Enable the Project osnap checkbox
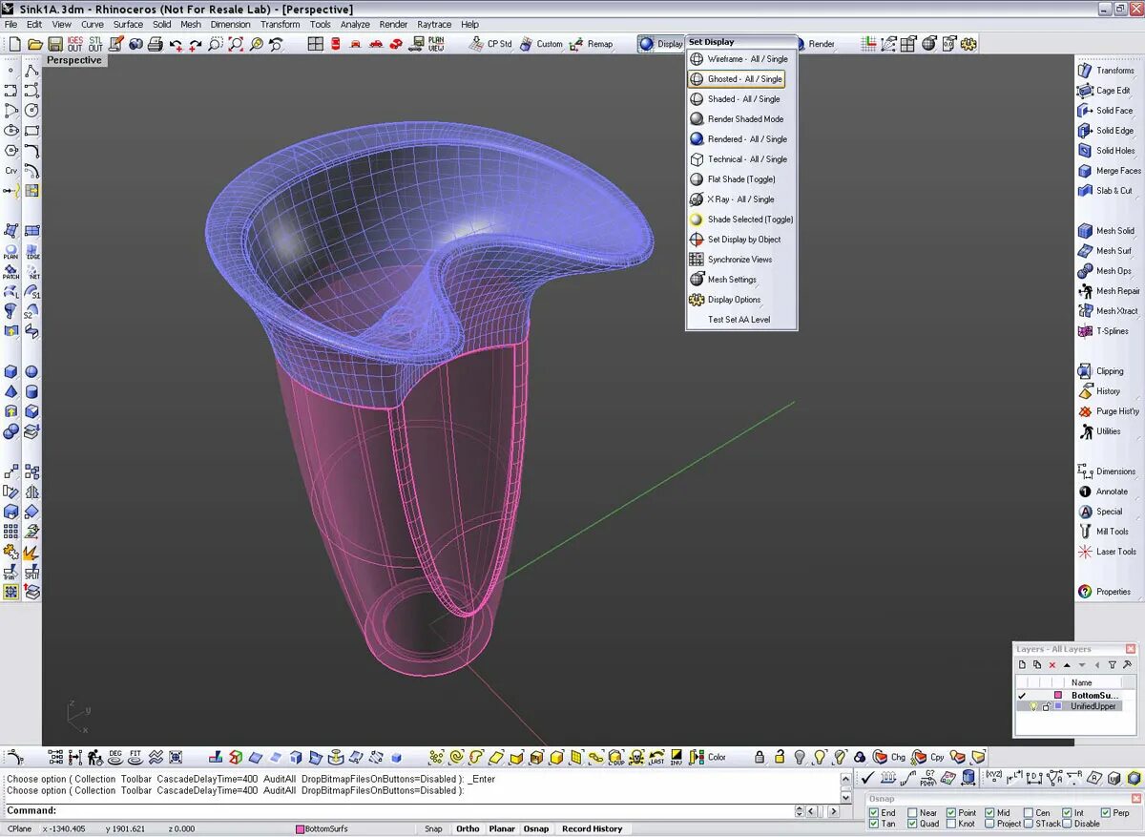 coord(989,824)
